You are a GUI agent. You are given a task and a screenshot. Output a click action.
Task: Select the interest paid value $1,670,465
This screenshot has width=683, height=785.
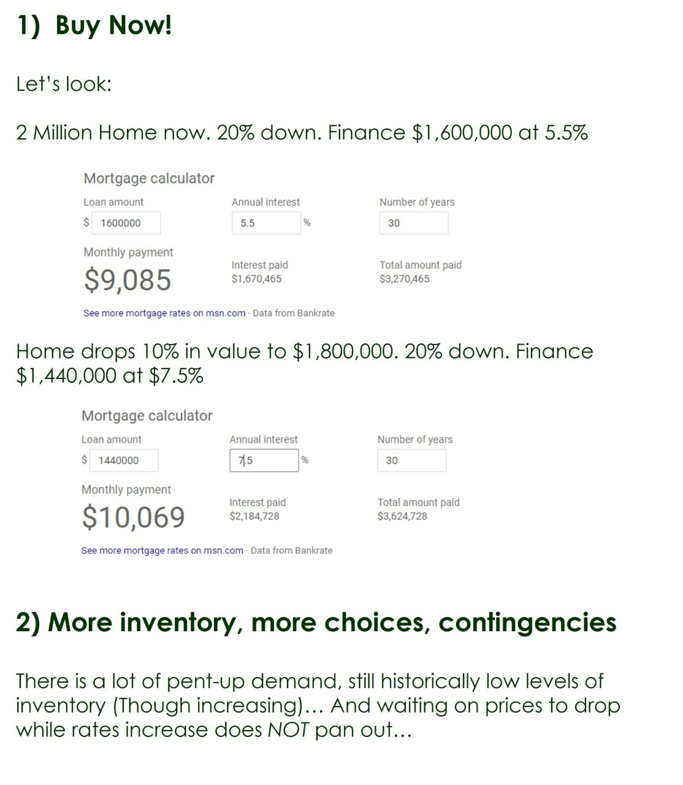coord(256,279)
